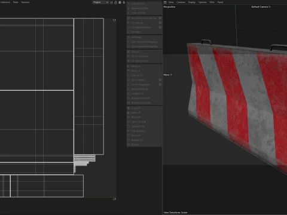Click the small UV island at bottom of canvas

pos(47,186)
